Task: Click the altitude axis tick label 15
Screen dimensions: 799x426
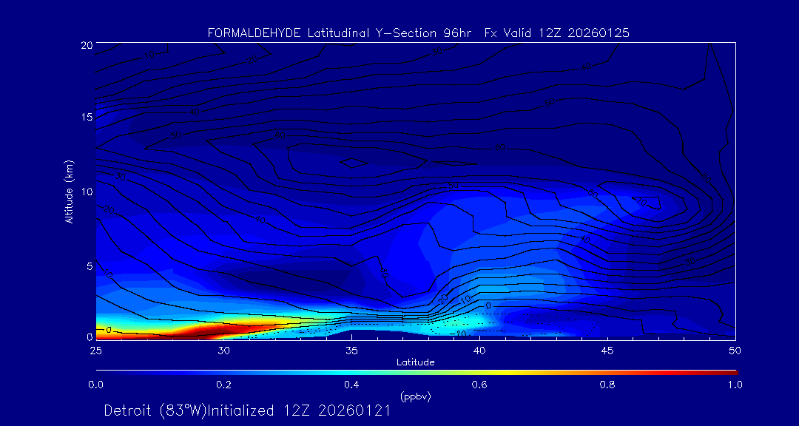Action: (87, 117)
